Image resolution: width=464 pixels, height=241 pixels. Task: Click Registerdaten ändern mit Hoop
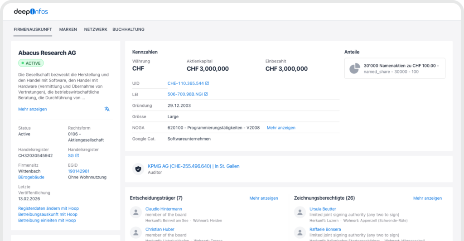click(48, 208)
